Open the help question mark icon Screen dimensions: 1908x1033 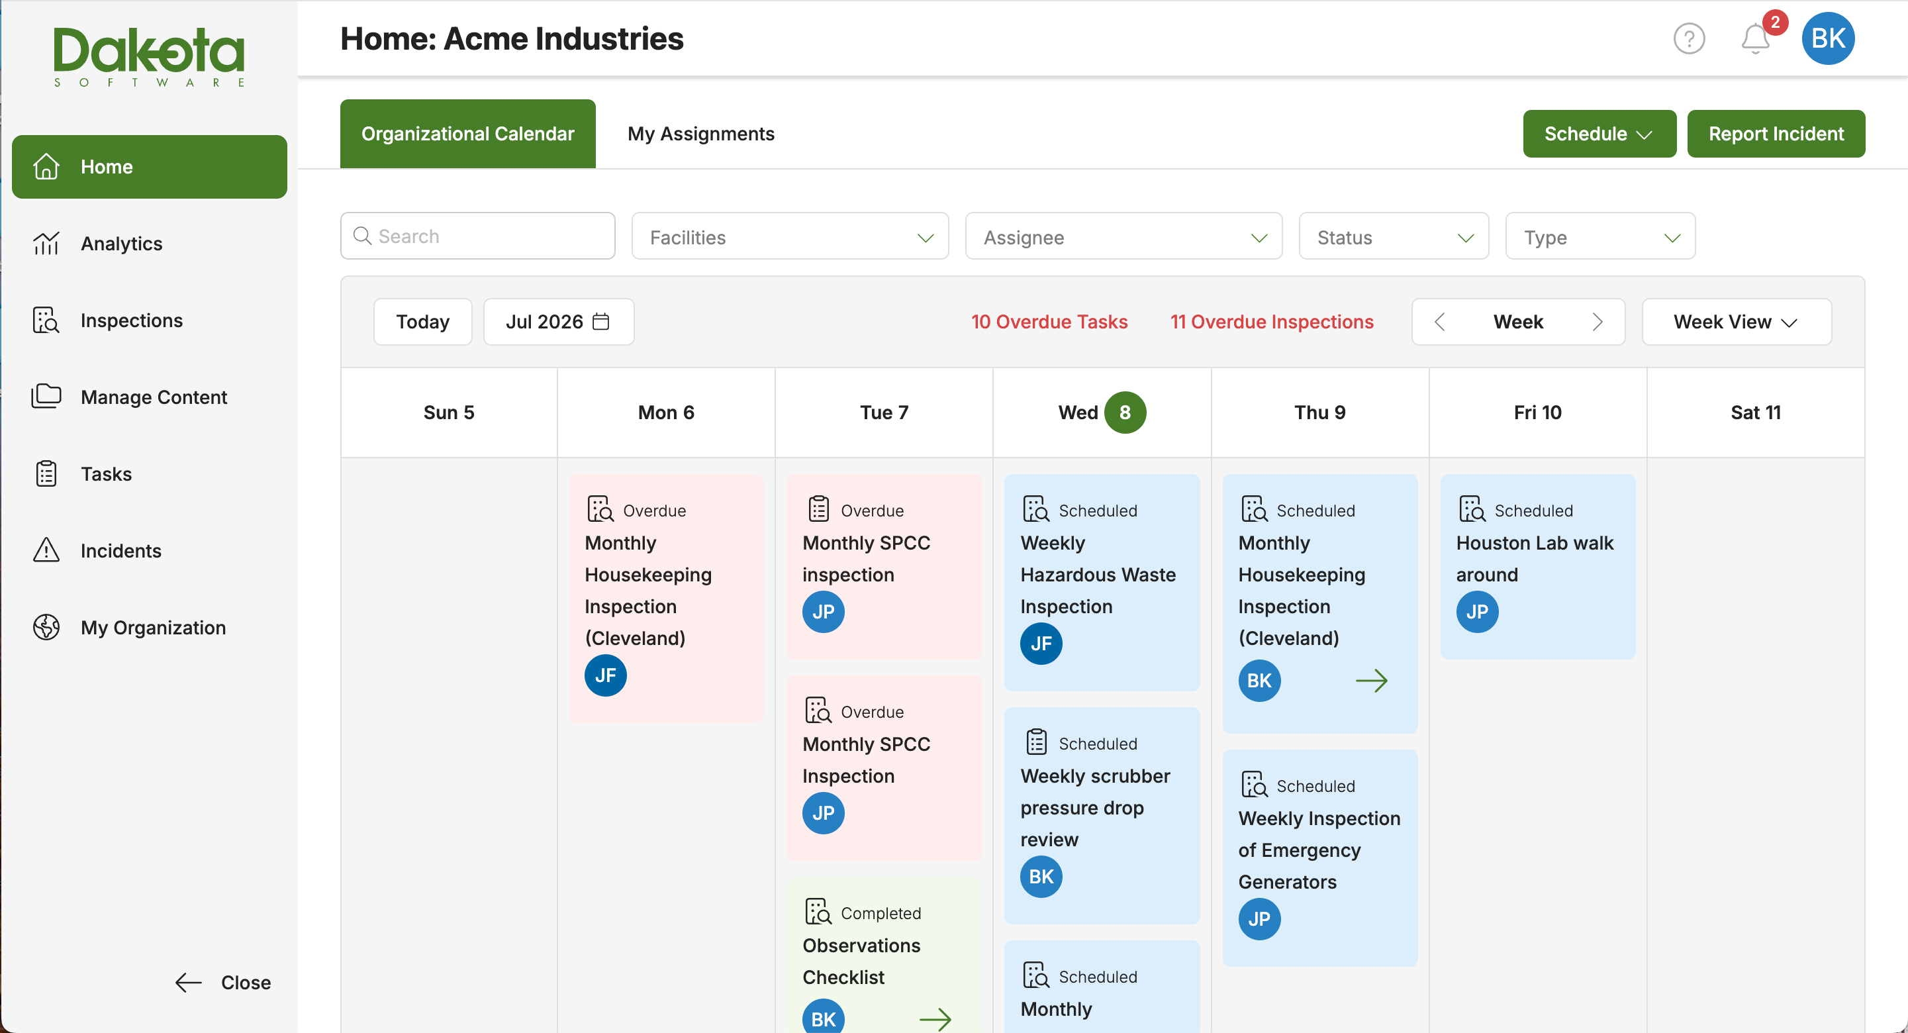[1689, 38]
